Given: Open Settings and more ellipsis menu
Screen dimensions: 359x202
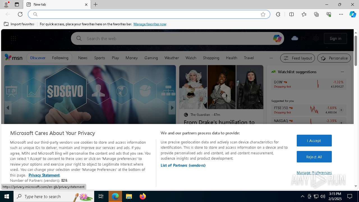Looking at the screenshot, I should click(x=341, y=14).
